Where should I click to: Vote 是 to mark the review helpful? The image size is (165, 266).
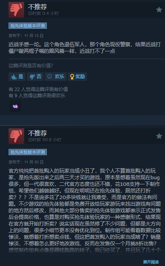[x=17, y=77]
